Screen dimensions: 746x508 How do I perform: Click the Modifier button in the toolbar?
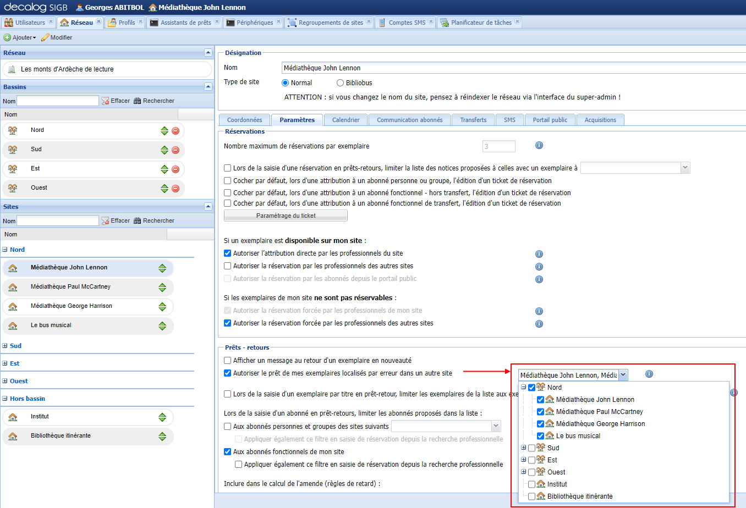coord(57,37)
